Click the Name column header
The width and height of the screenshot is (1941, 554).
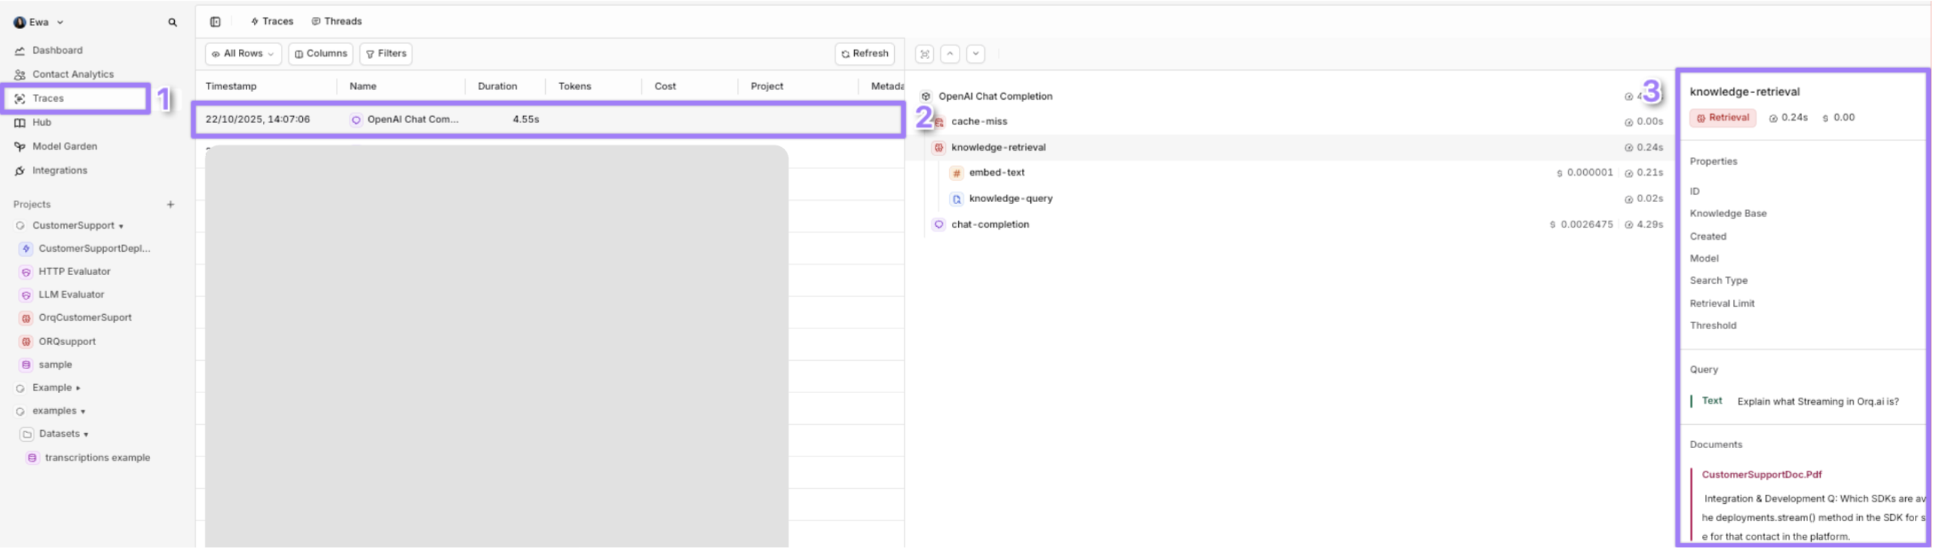[363, 87]
